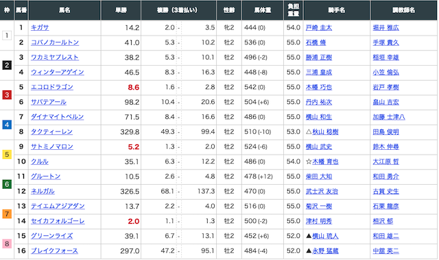Open horse サバテアール link
Viewport: 439px width, 260px height.
coord(49,102)
